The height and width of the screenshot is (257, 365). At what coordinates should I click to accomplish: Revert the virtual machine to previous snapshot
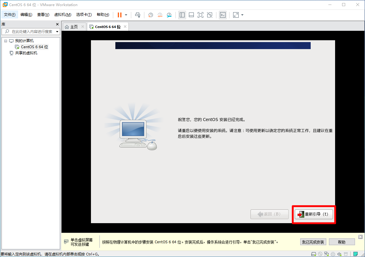[x=160, y=15]
